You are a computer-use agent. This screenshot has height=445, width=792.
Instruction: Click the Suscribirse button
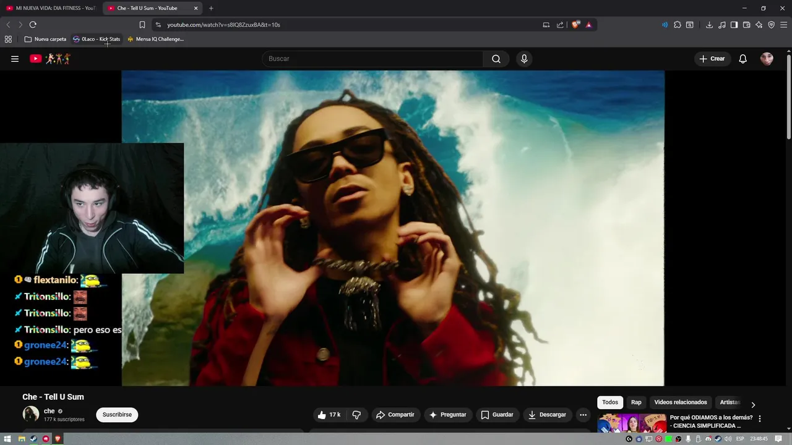pyautogui.click(x=117, y=415)
